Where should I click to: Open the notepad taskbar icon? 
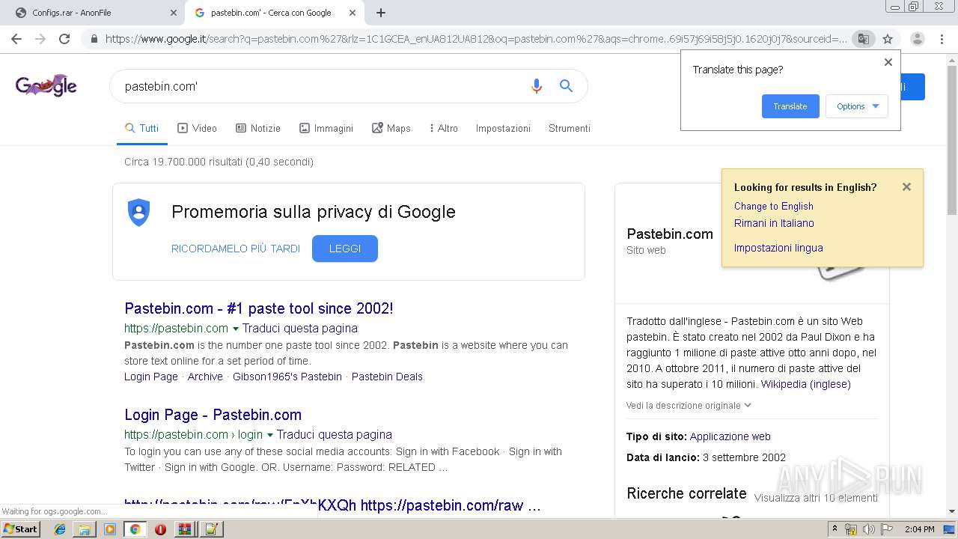[210, 529]
